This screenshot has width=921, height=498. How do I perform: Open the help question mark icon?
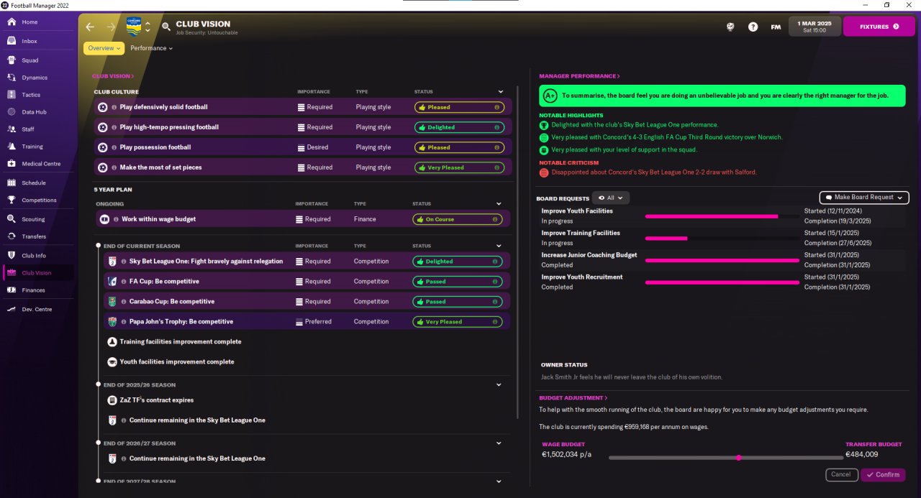(753, 27)
